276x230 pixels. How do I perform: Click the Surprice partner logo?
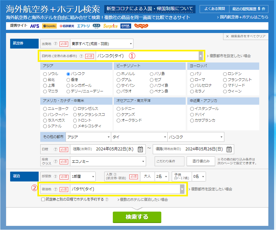click(x=110, y=26)
